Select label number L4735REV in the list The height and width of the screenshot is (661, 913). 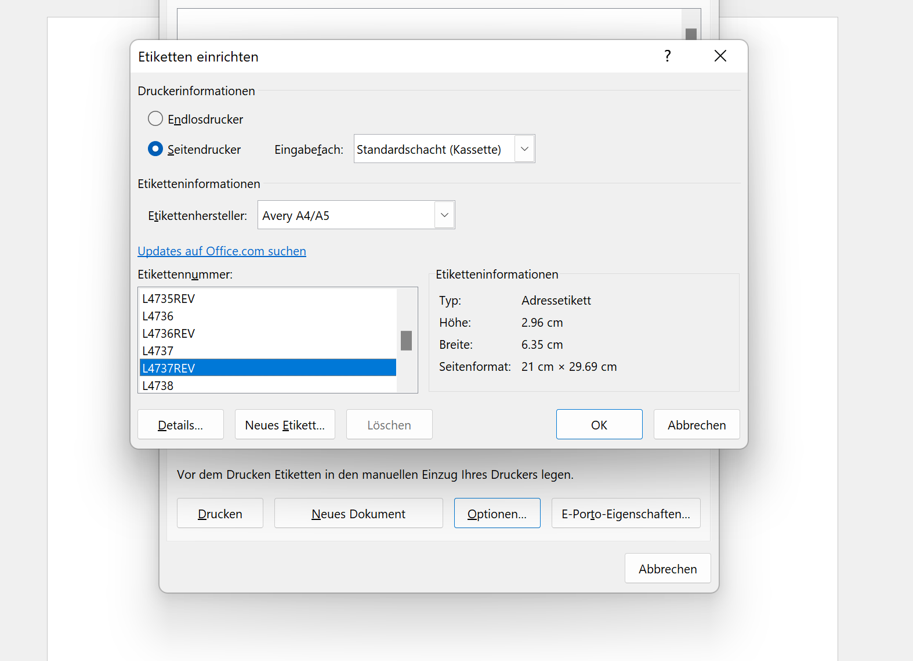click(169, 299)
